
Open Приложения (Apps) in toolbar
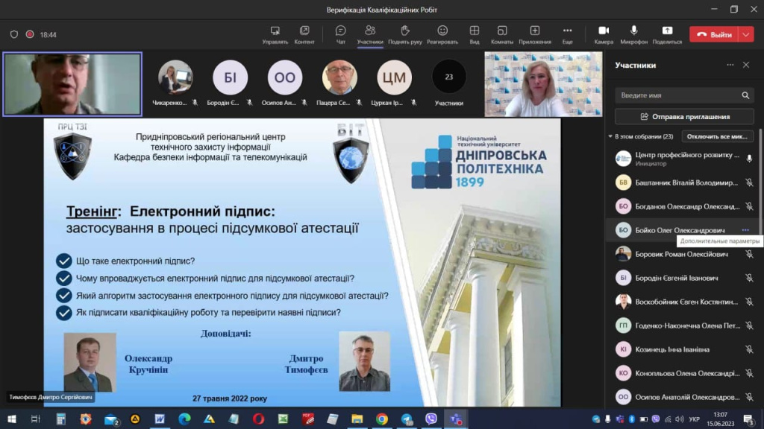click(534, 35)
